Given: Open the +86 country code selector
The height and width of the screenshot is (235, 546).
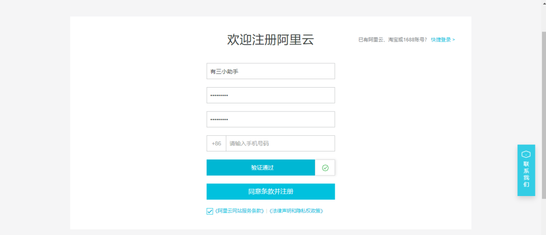Looking at the screenshot, I should tap(216, 143).
